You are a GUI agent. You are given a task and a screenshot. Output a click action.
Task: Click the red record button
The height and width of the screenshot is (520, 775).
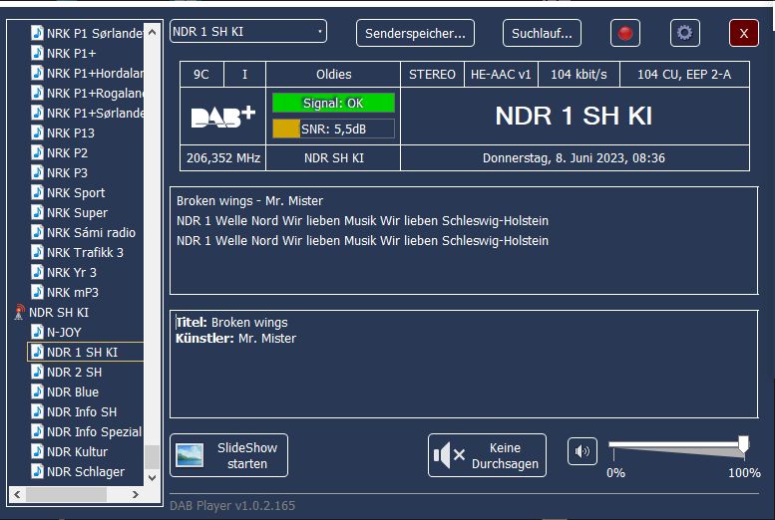click(625, 33)
